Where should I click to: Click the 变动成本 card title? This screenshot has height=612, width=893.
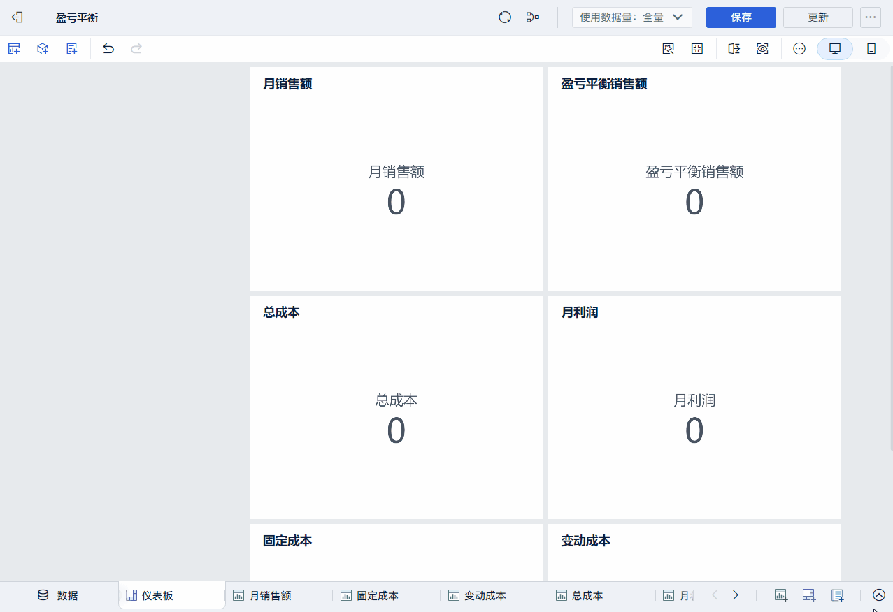point(585,541)
